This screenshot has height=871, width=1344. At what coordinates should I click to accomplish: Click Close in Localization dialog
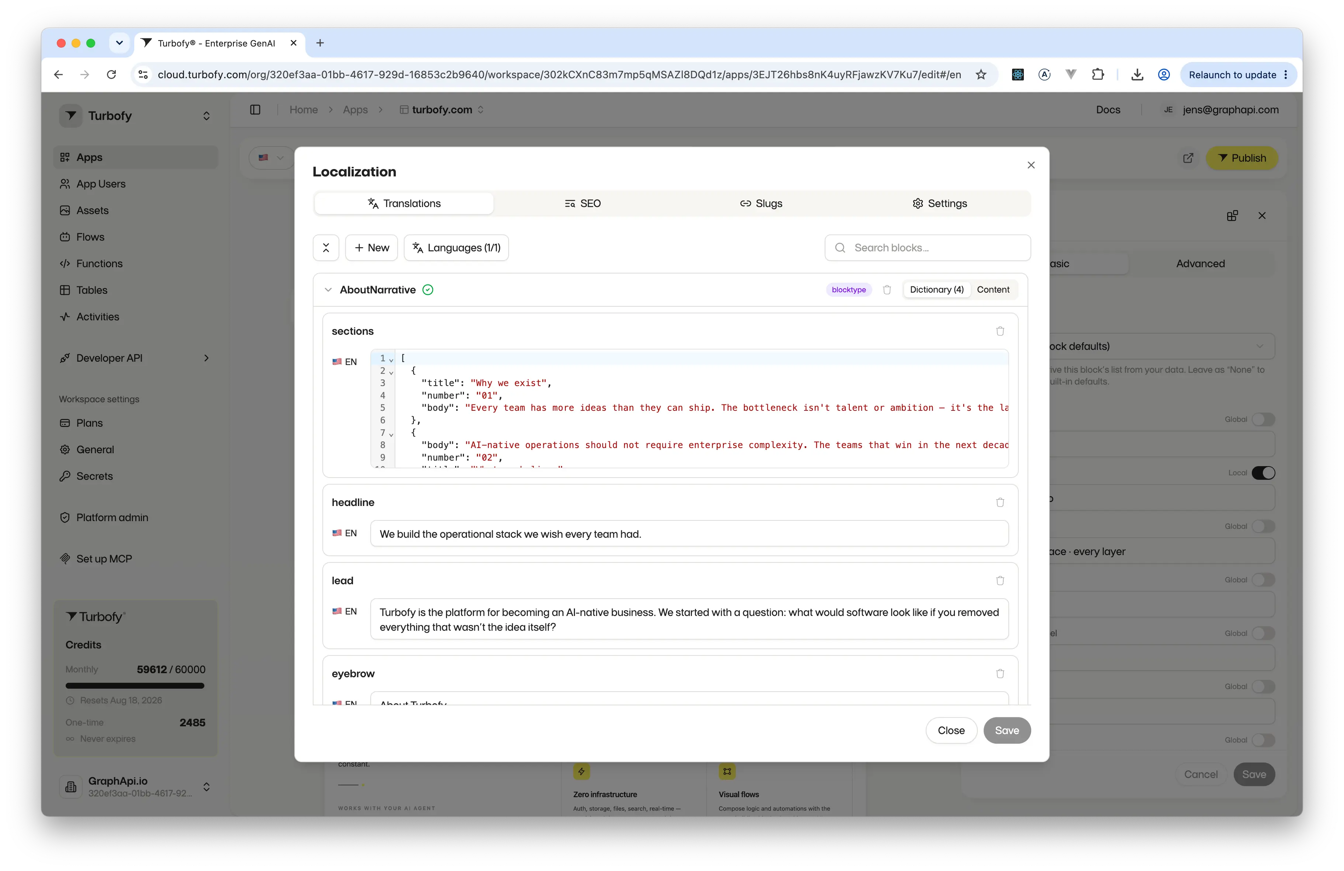tap(951, 730)
